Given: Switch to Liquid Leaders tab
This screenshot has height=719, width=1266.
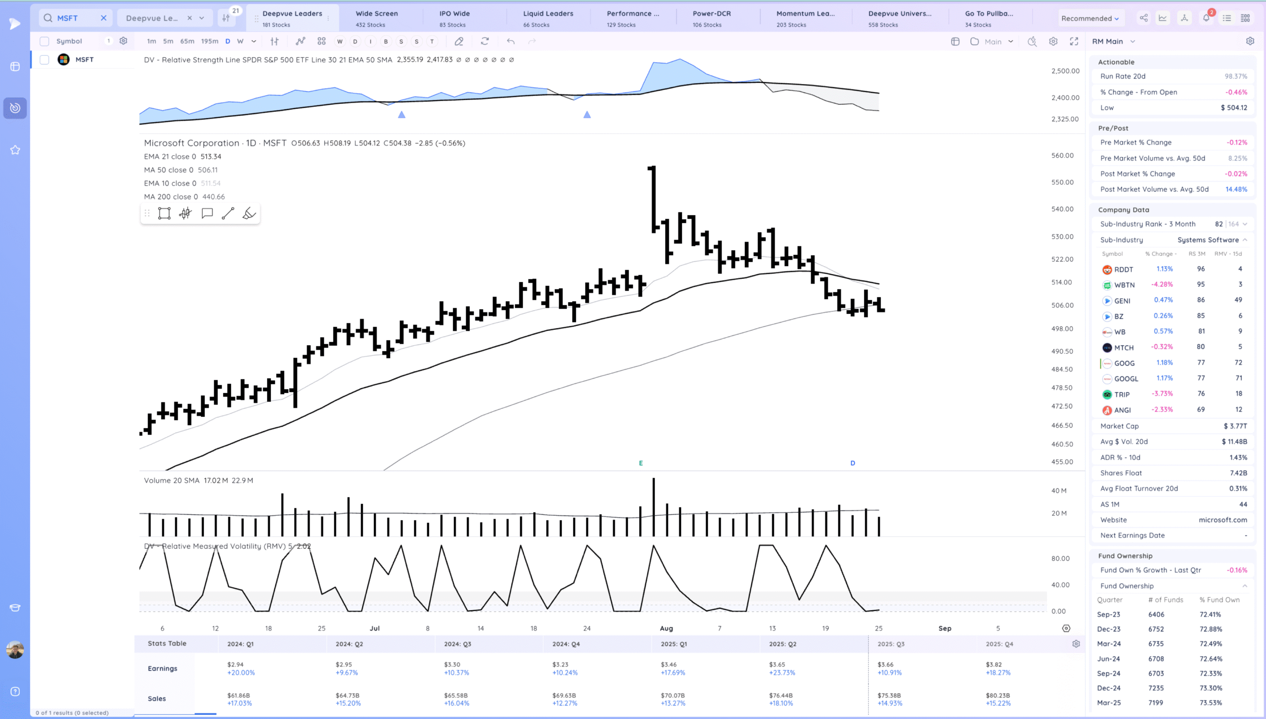Looking at the screenshot, I should tap(548, 18).
